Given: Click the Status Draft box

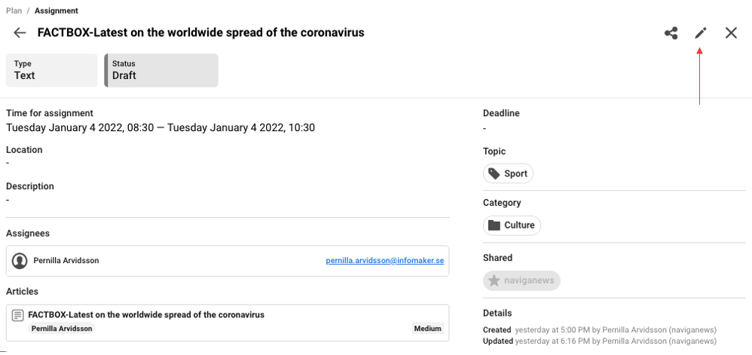Looking at the screenshot, I should 161,70.
